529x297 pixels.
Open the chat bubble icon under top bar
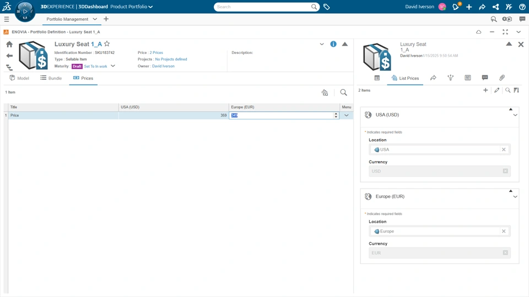coord(522,19)
